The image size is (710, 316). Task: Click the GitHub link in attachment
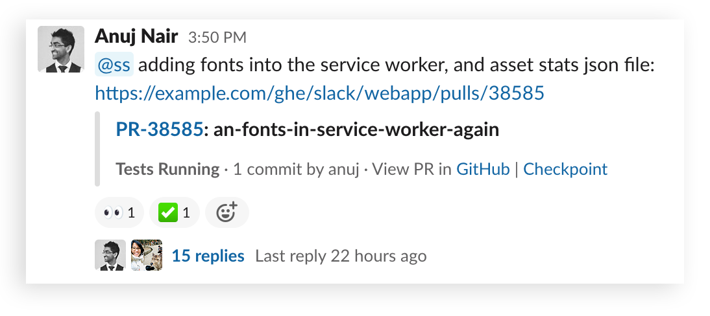tap(483, 170)
